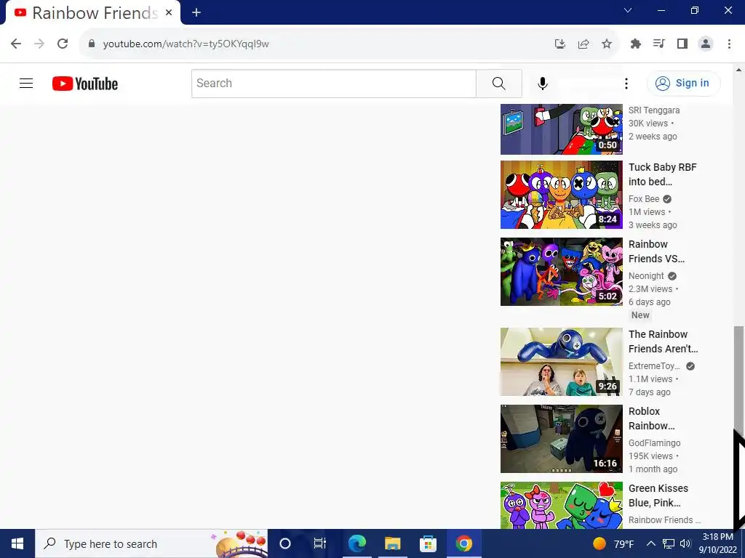Open the media control playlist icon

click(658, 44)
